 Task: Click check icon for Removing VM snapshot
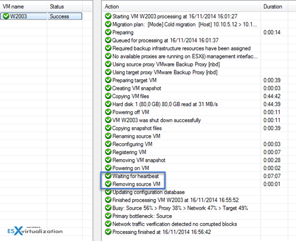[x=108, y=160]
